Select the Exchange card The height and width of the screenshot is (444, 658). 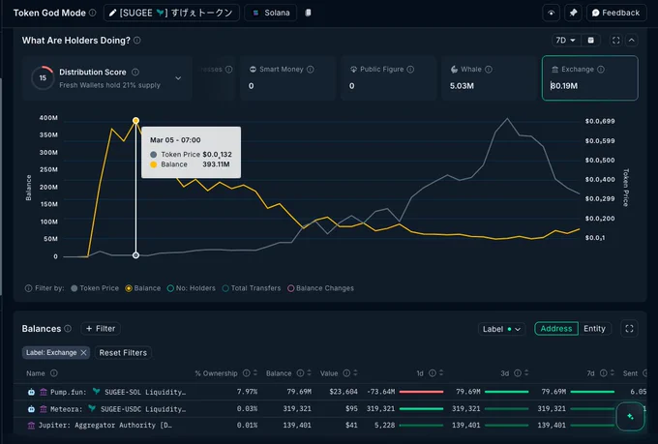pos(589,77)
